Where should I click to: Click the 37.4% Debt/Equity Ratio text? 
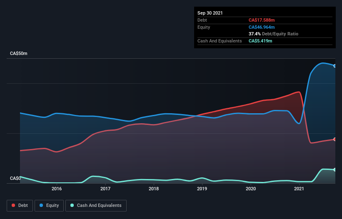click(x=274, y=34)
